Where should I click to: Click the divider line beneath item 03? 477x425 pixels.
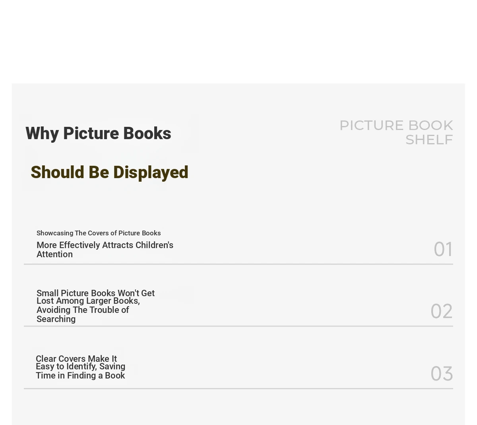[238, 388]
